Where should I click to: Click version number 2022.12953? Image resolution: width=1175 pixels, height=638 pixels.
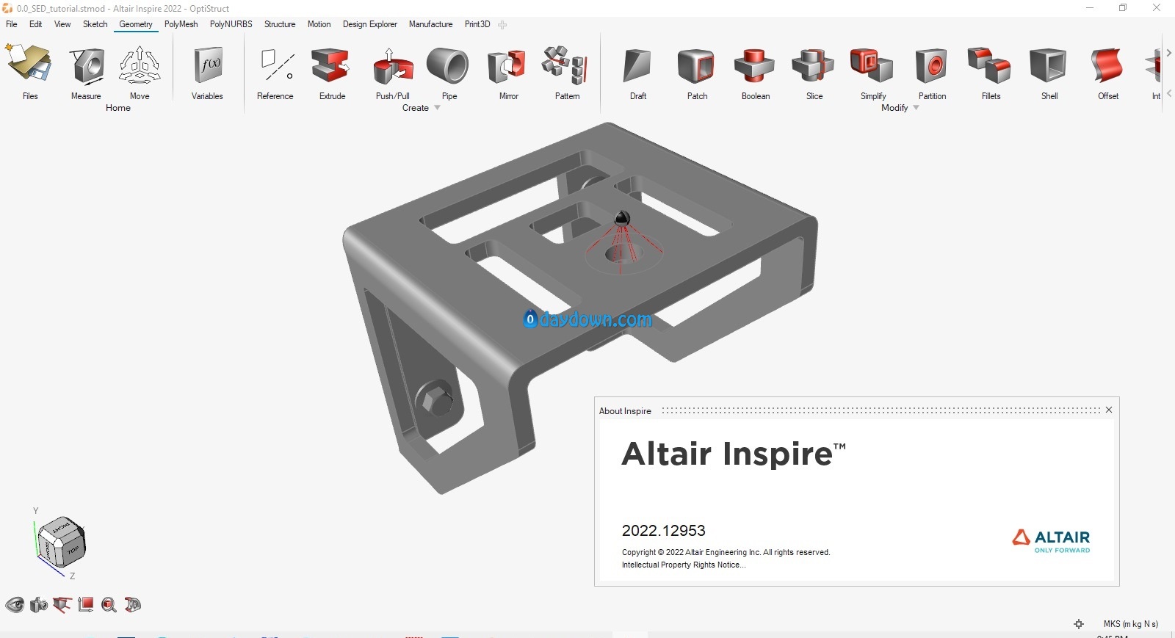pyautogui.click(x=663, y=530)
